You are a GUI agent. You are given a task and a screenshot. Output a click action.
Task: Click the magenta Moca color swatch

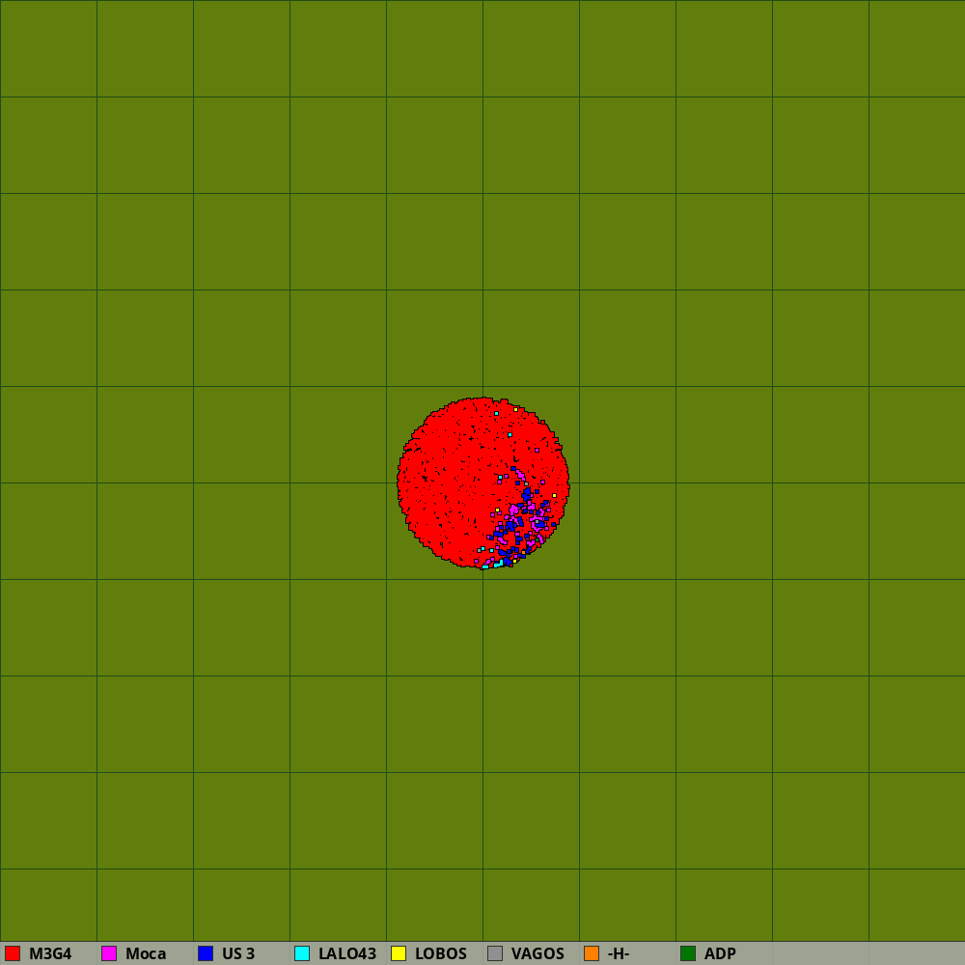(x=109, y=953)
